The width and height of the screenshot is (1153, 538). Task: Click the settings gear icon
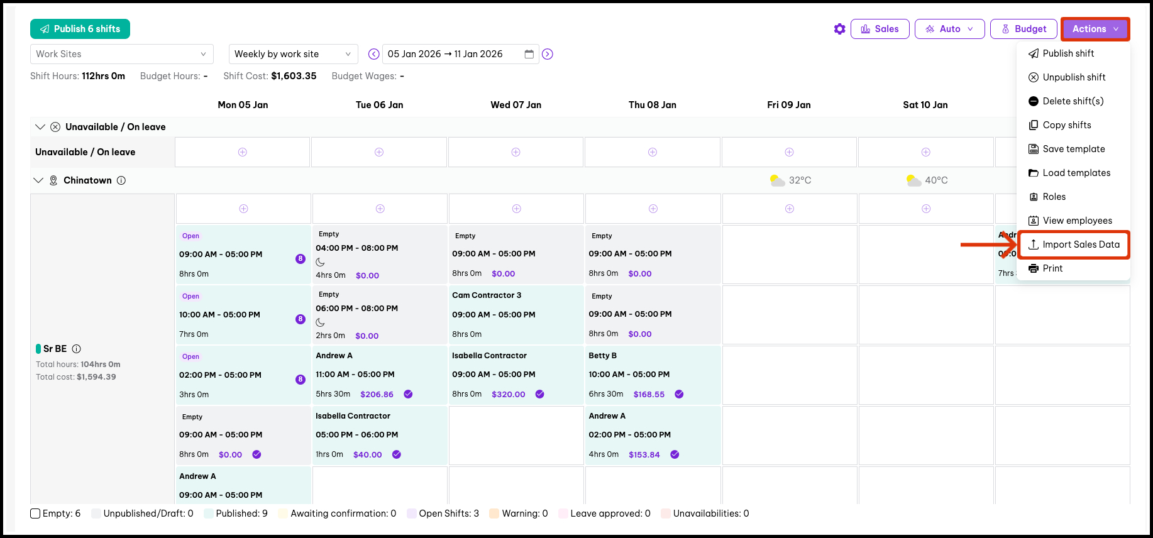839,29
